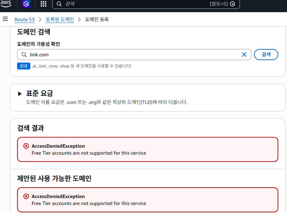
Task: Open the hamburger side navigation menu
Action: pos(5,19)
